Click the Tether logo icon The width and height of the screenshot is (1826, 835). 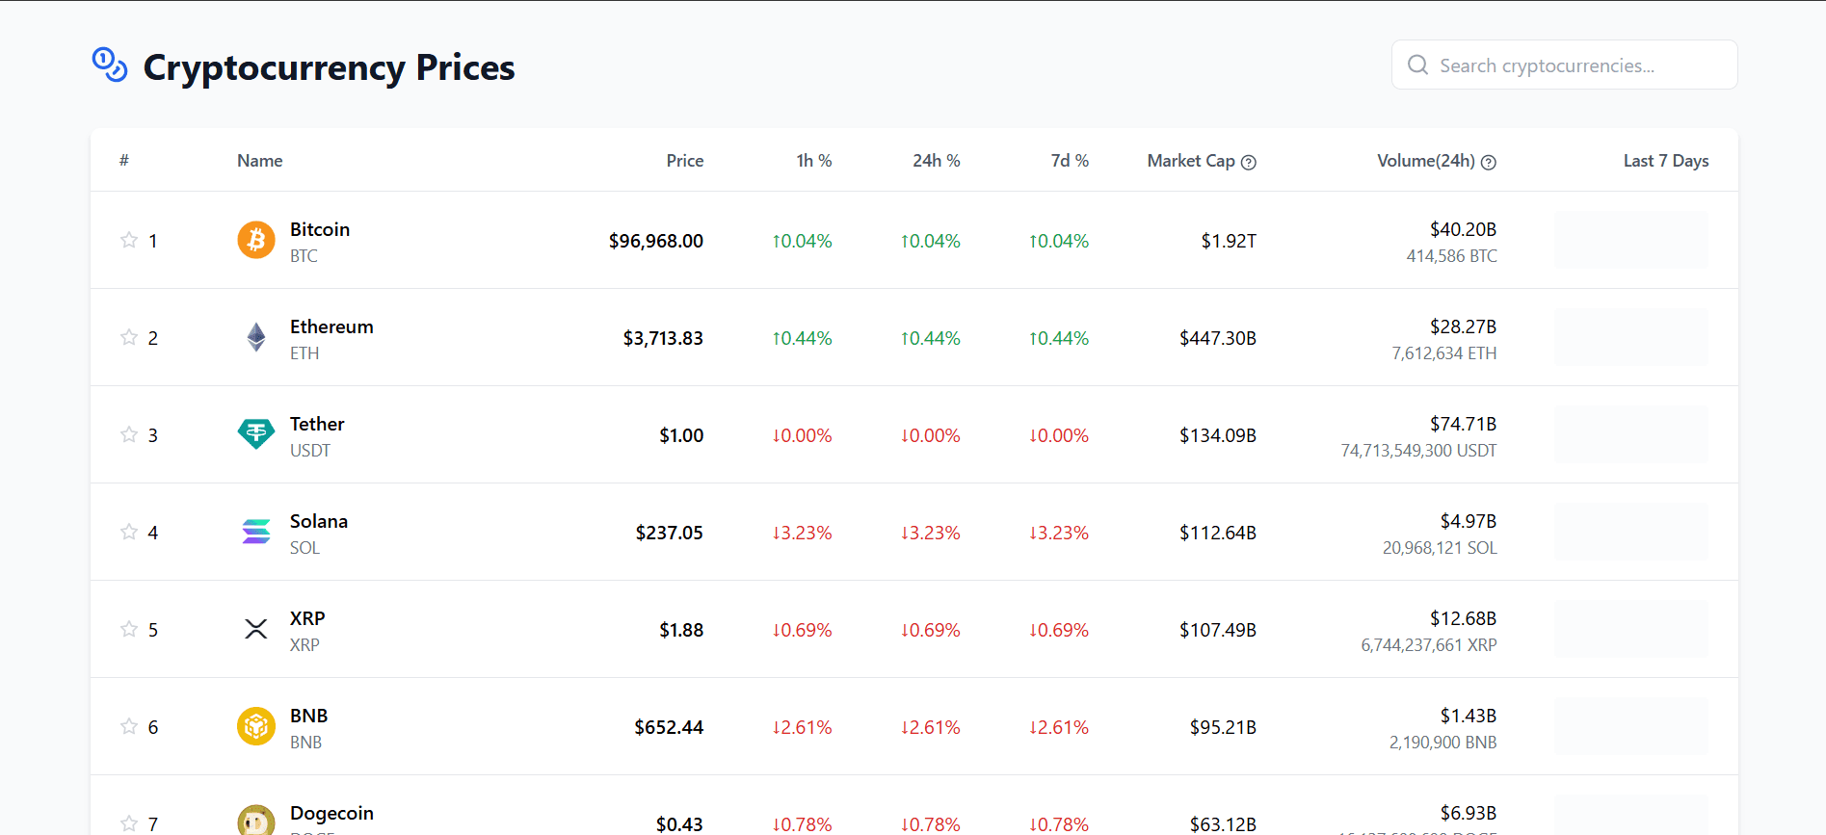(x=255, y=434)
